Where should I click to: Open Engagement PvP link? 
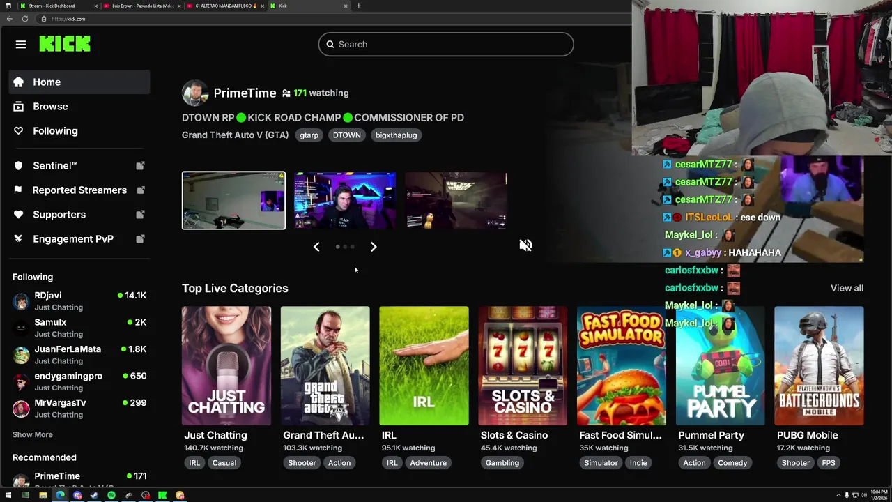point(79,239)
